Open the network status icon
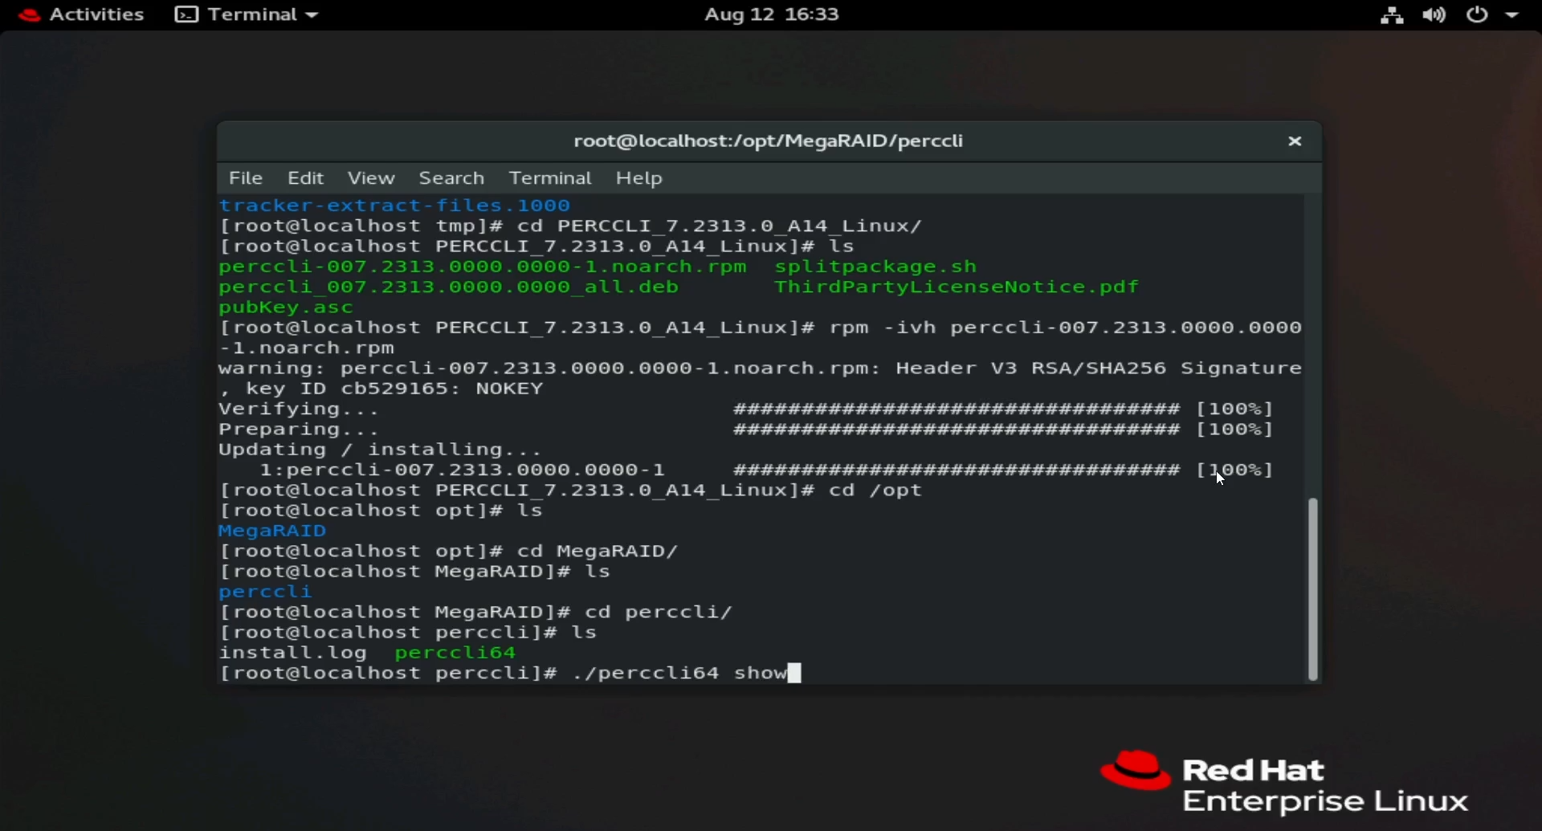The width and height of the screenshot is (1542, 831). [1392, 14]
